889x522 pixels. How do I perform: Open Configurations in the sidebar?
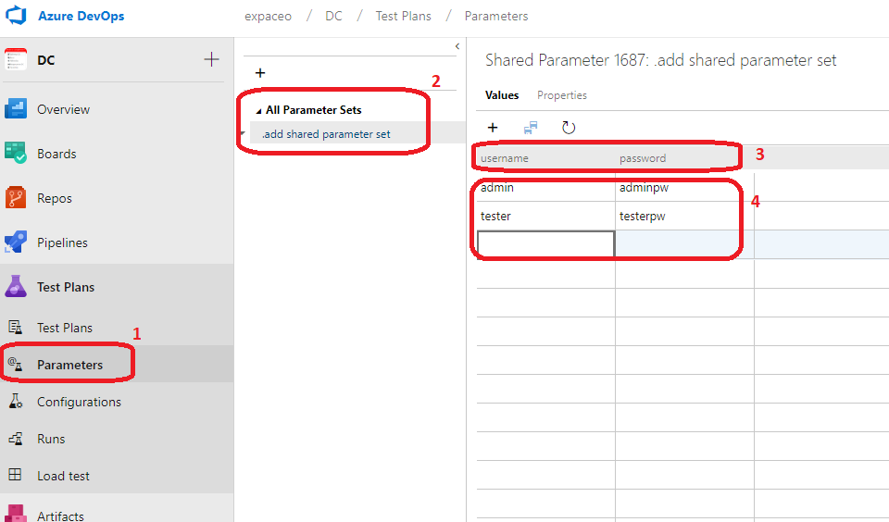coord(79,402)
